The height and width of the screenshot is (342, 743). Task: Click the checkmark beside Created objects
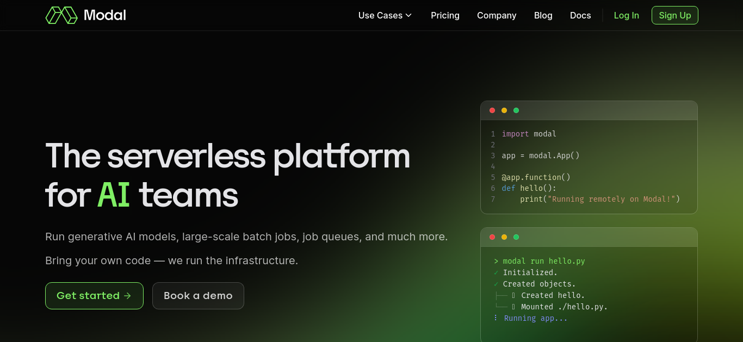[496, 284]
